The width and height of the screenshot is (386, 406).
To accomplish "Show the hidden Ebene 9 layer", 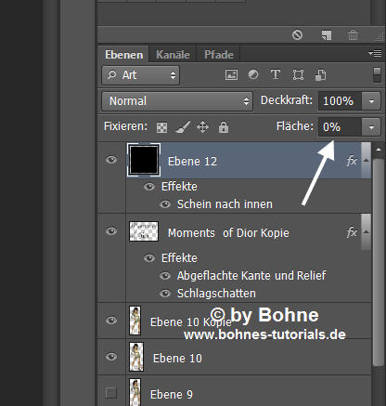I will point(111,393).
